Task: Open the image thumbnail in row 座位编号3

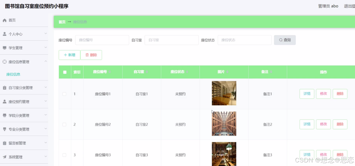Action: (224, 154)
